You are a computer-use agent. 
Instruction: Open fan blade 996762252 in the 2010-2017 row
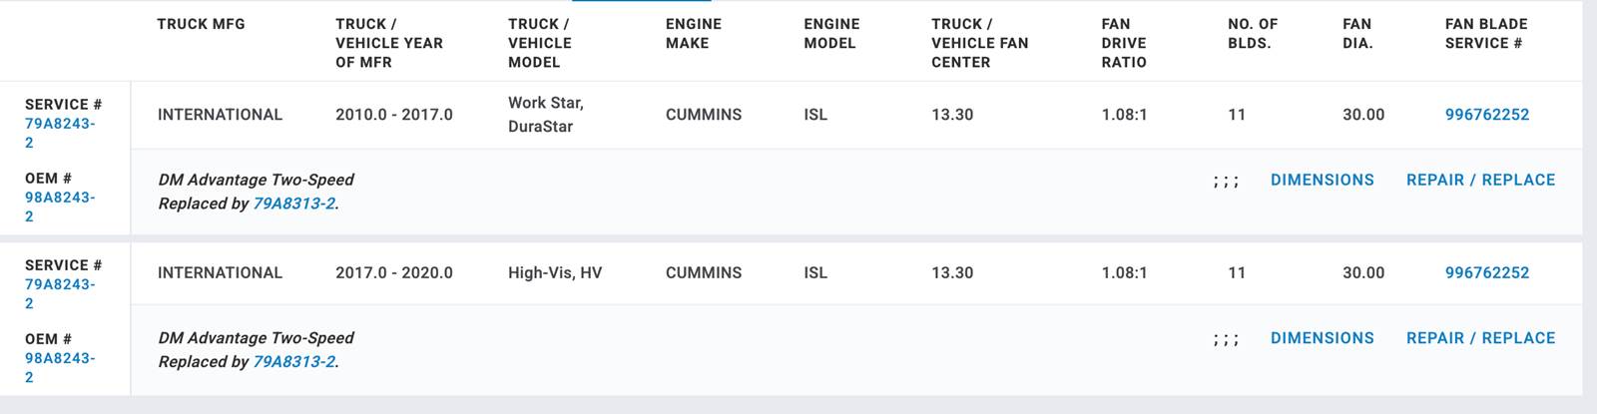1486,115
